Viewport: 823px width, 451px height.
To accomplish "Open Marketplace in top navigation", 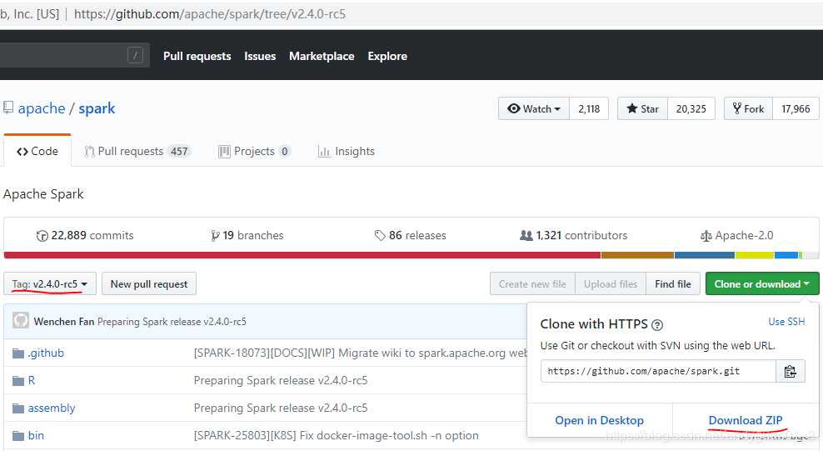I will click(322, 56).
